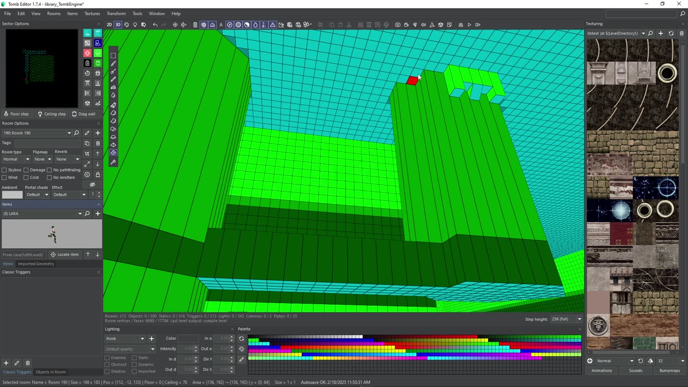The width and height of the screenshot is (688, 387).
Task: Click the add texture plus icon
Action: tap(661, 33)
